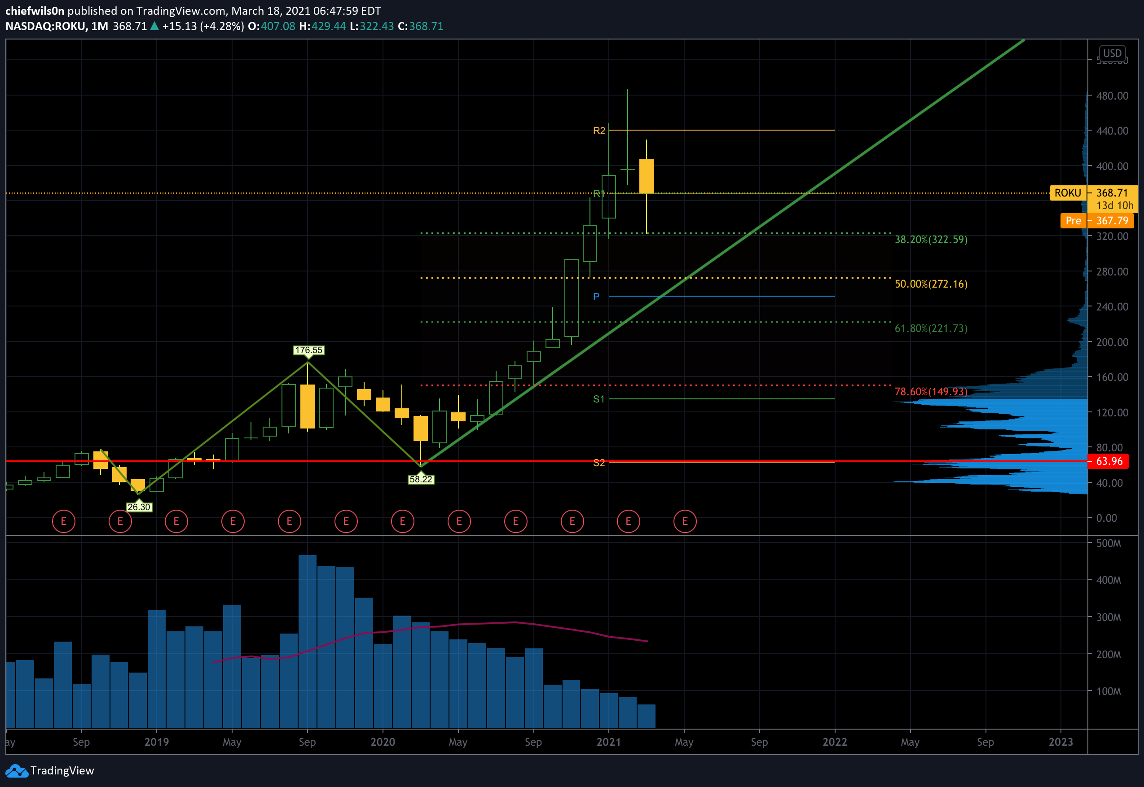The image size is (1144, 787).
Task: Click the 200M volume axis label
Action: [x=1109, y=654]
